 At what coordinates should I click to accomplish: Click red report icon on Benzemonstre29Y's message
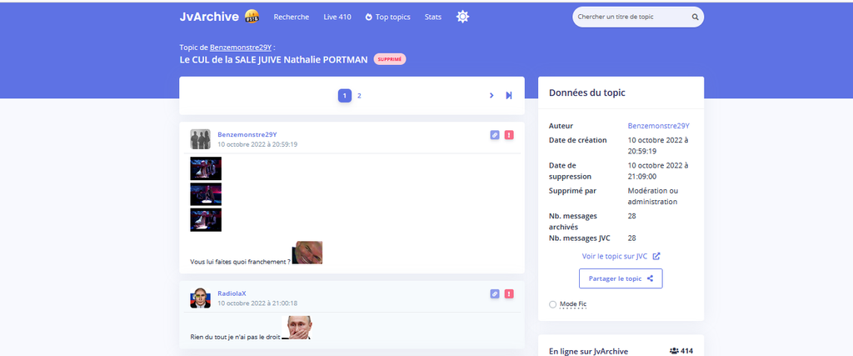click(x=509, y=135)
